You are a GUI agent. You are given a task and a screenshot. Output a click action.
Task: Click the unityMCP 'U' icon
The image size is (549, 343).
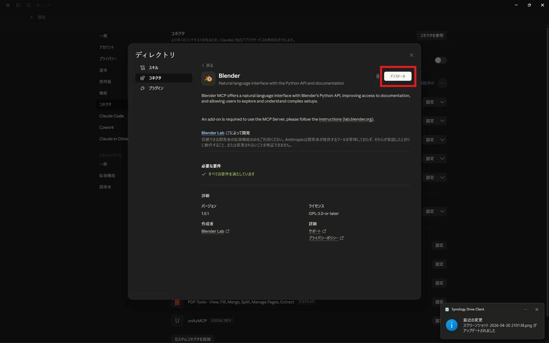click(x=178, y=321)
